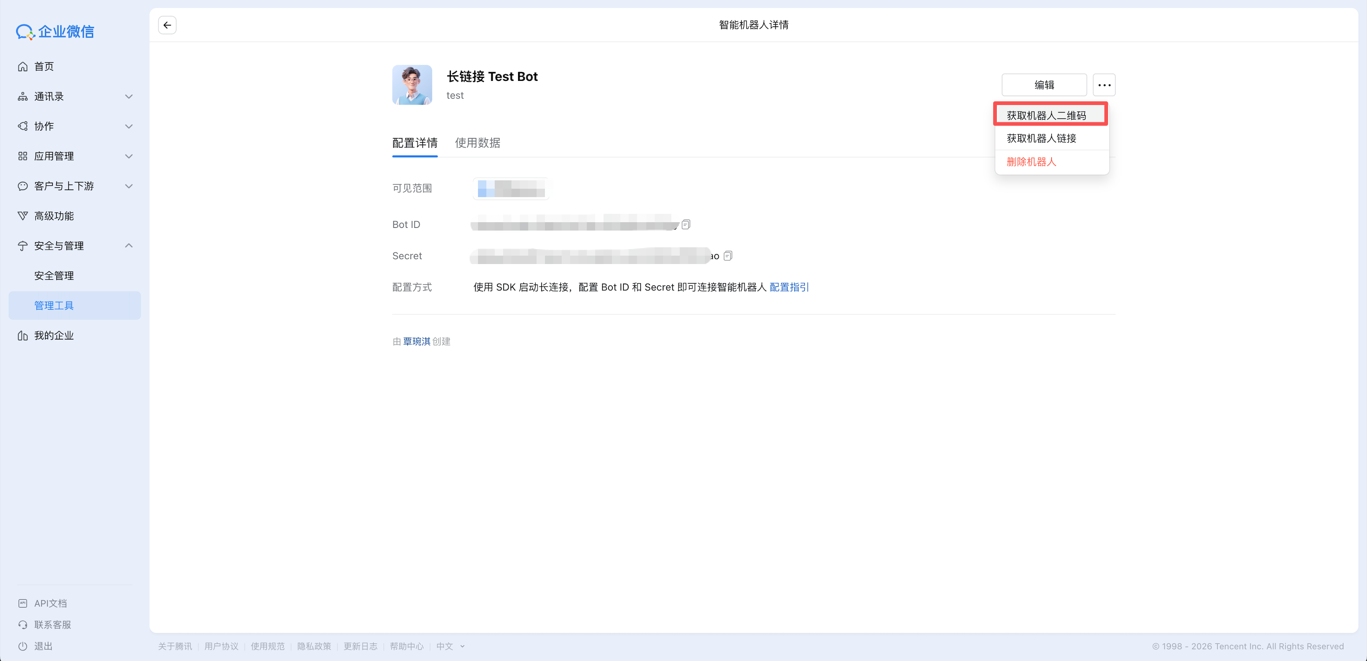This screenshot has width=1367, height=661.
Task: Switch to the 使用数据 tab
Action: (x=477, y=143)
